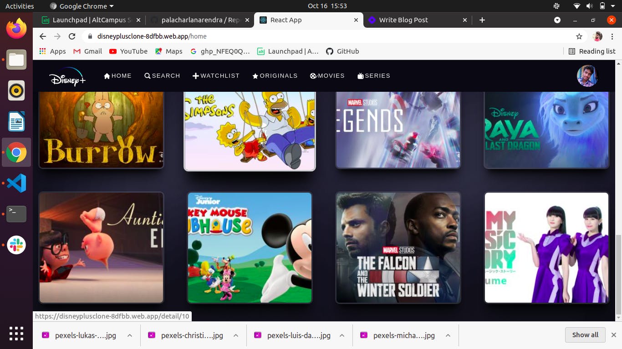Click the browser back arrow
Image resolution: width=622 pixels, height=349 pixels.
[x=43, y=36]
